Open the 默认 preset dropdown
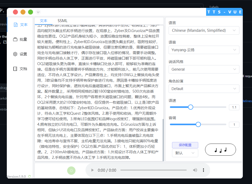The image size is (252, 184). [x=185, y=153]
